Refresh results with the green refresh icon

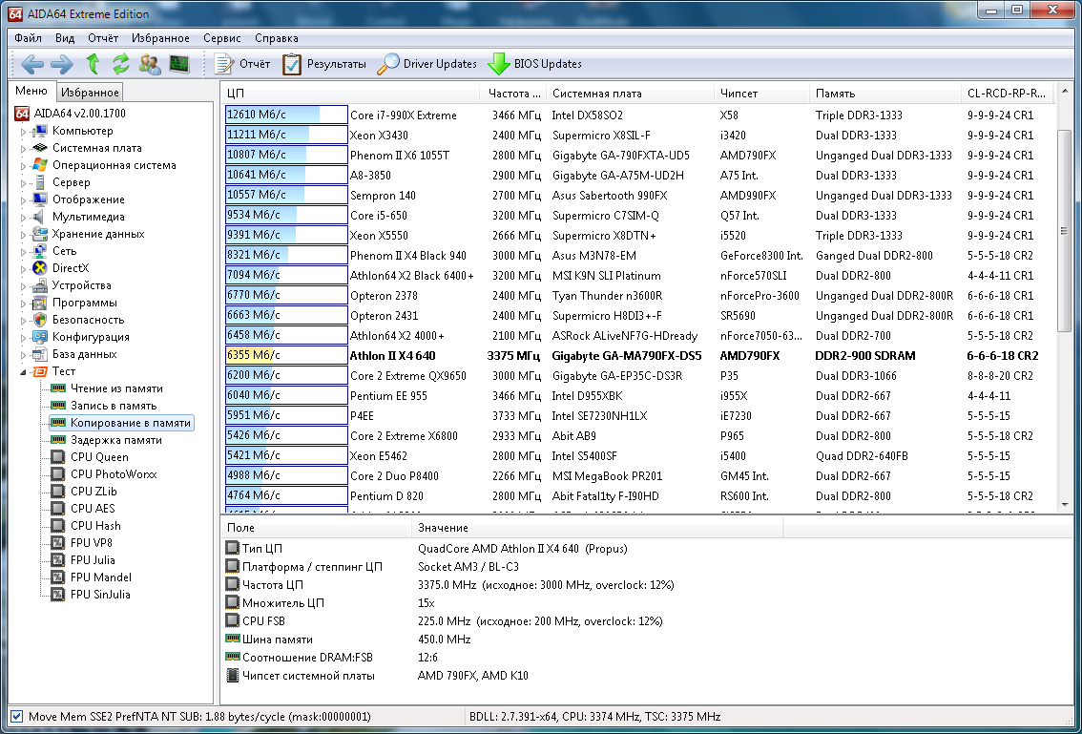[121, 64]
